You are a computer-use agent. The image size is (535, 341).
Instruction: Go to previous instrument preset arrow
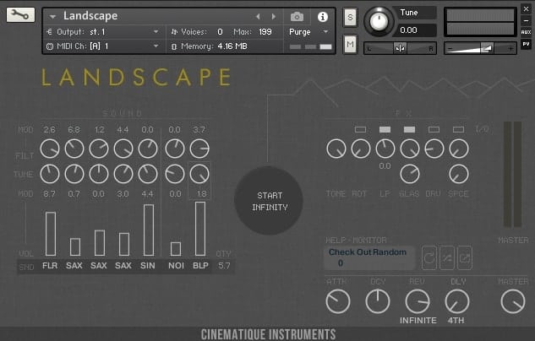(258, 16)
